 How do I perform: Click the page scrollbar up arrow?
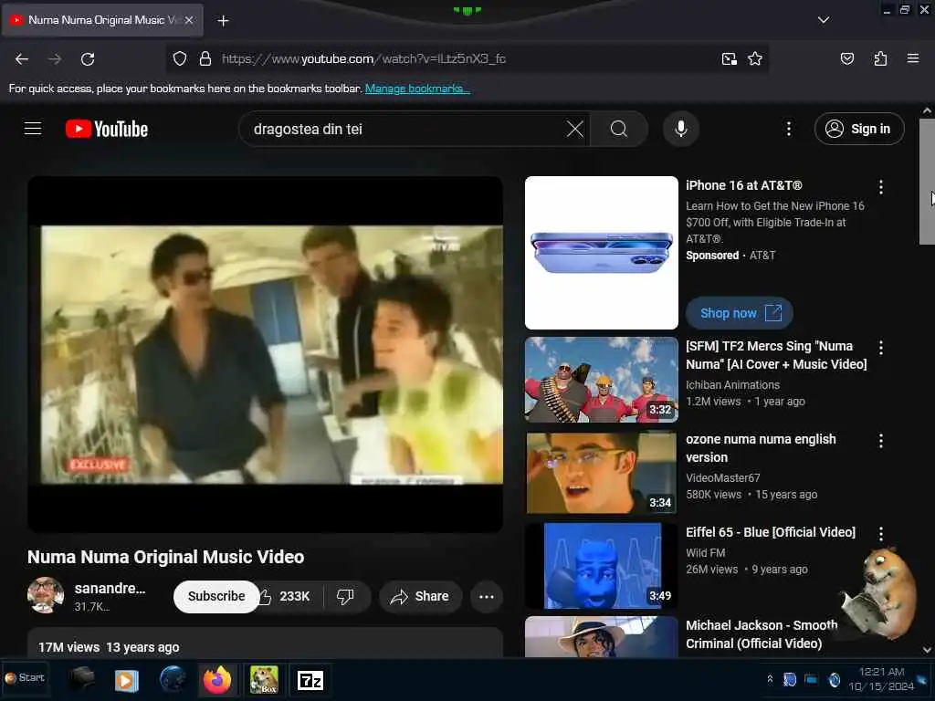[927, 110]
